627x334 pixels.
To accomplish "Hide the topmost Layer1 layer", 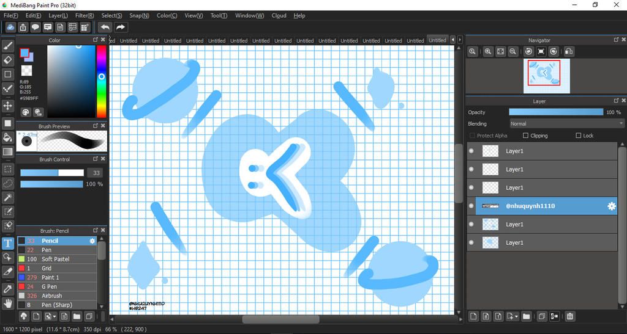I will (x=471, y=151).
